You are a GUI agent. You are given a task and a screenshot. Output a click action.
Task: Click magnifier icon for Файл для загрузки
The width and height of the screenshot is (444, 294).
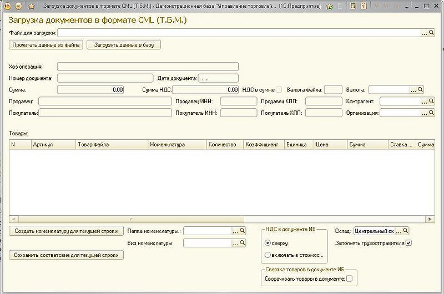pos(432,33)
